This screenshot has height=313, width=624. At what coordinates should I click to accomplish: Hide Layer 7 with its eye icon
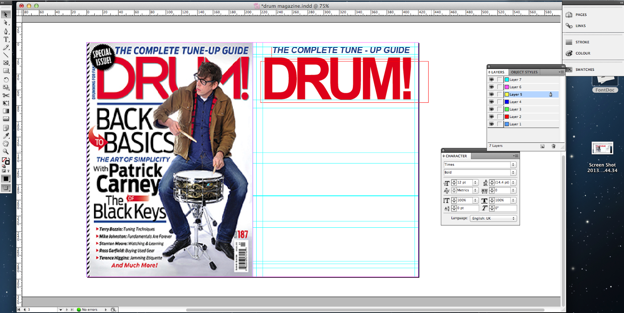point(491,79)
